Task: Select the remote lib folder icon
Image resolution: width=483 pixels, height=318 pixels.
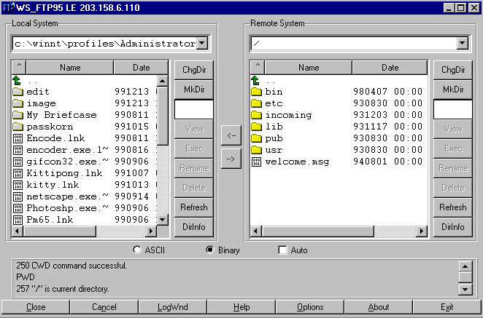Action: pyautogui.click(x=256, y=127)
